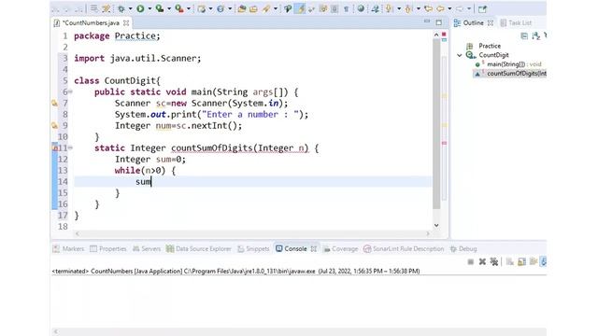Open the Coverage tab

point(340,249)
